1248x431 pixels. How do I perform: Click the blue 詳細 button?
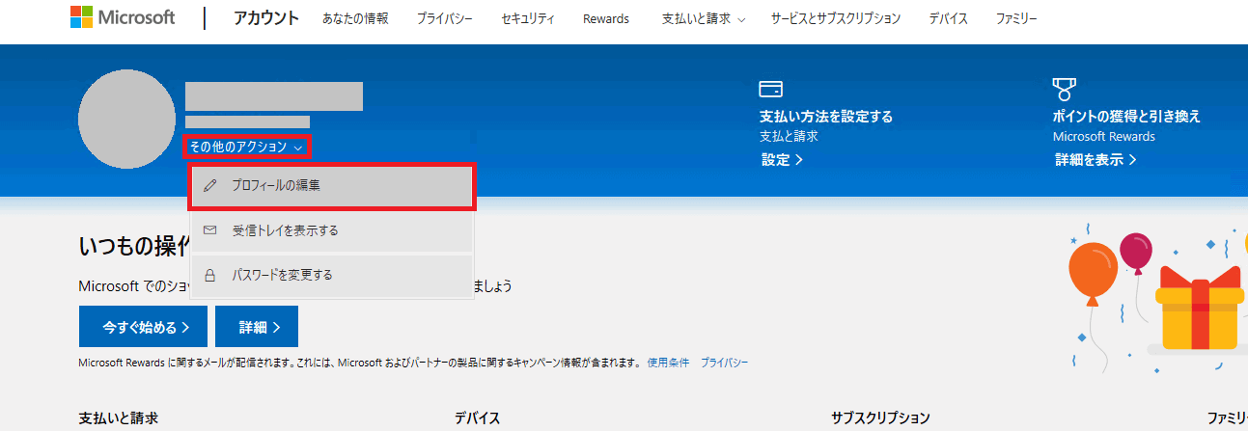coord(257,327)
